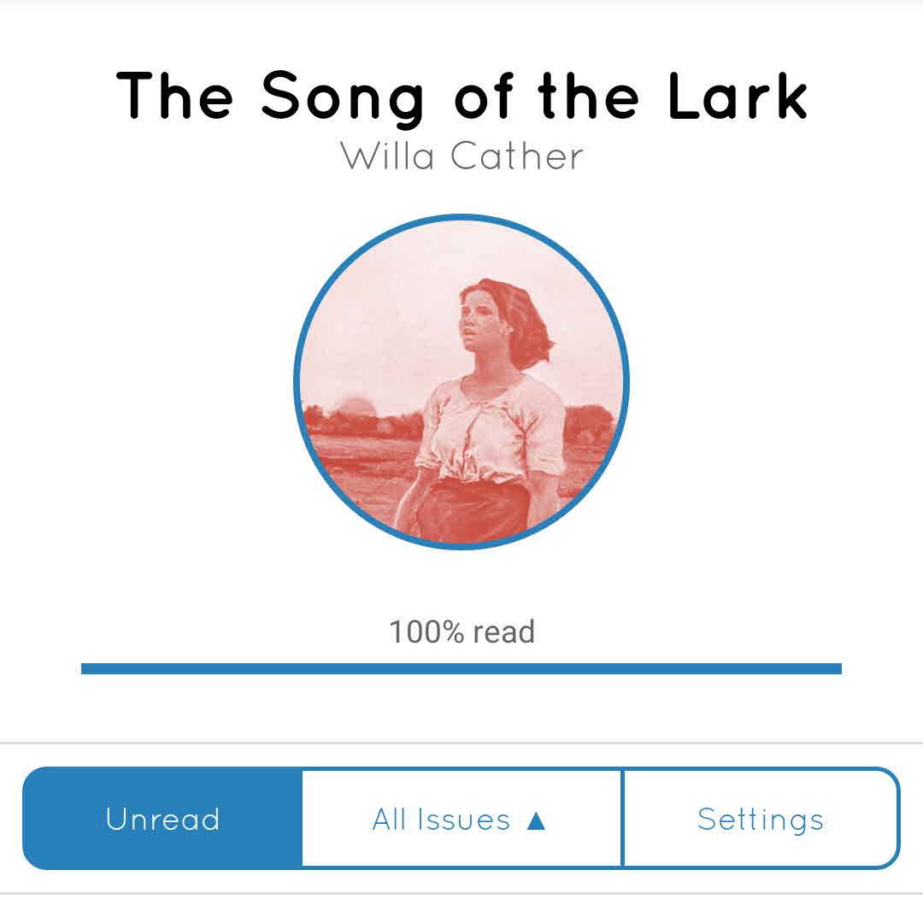Click the left end of the progress bar
The image size is (923, 923).
(x=85, y=668)
